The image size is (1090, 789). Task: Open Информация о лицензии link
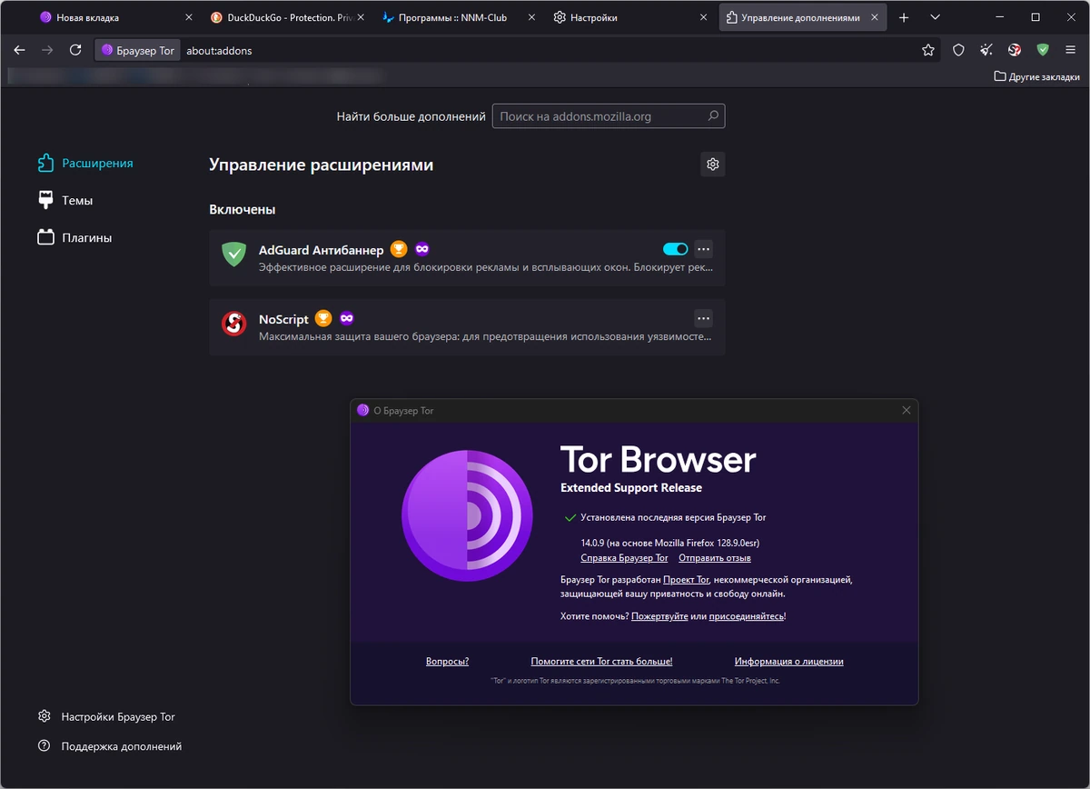click(788, 662)
